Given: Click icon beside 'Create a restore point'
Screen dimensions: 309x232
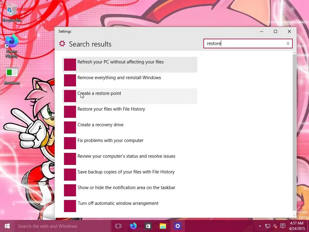Looking at the screenshot, I should point(70,96).
